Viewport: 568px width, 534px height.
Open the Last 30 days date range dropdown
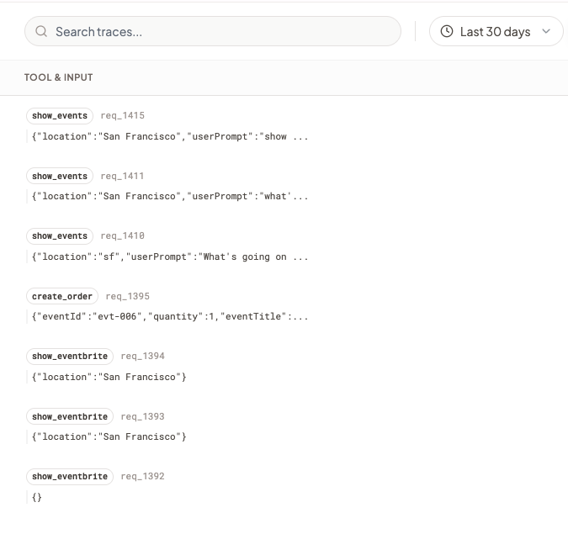pyautogui.click(x=496, y=32)
